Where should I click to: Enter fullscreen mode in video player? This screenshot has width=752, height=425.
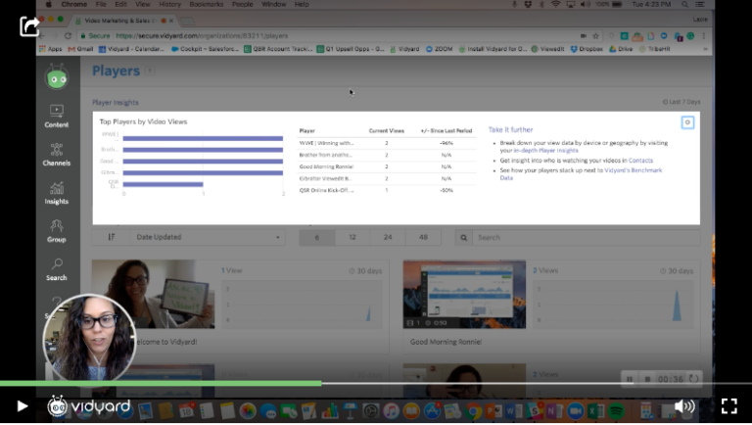728,406
